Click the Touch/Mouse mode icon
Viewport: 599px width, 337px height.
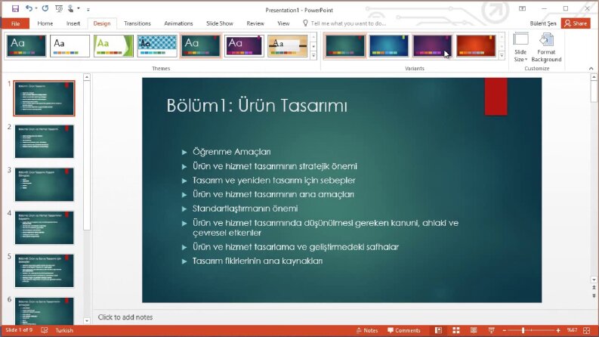click(71, 8)
